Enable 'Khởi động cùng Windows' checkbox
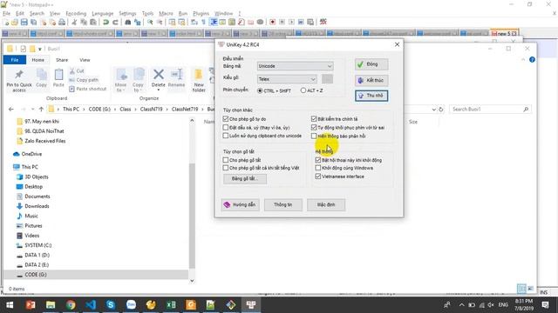The width and height of the screenshot is (558, 313). [318, 168]
